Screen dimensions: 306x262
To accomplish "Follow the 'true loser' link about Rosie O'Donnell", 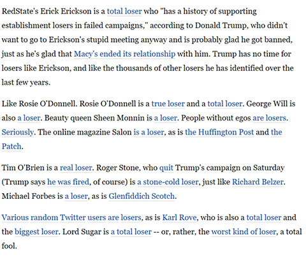I will [168, 104].
